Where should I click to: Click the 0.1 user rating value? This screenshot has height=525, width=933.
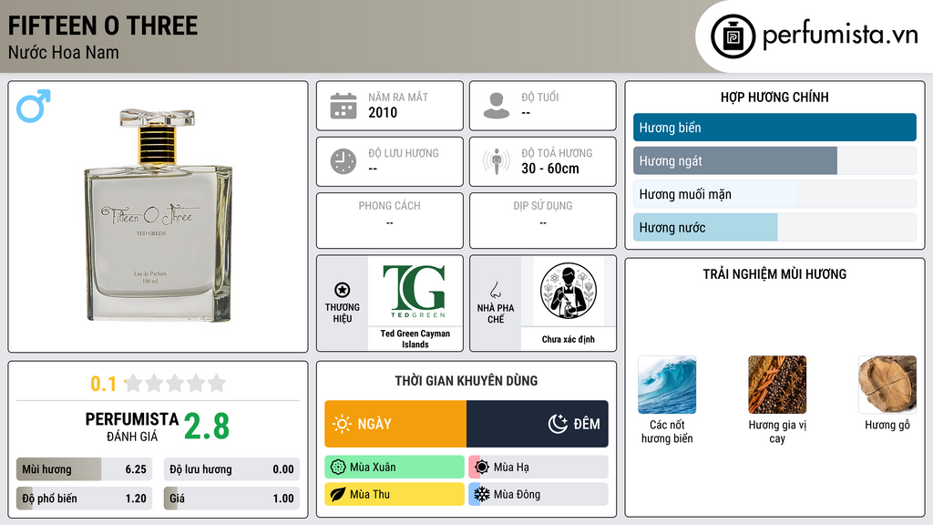tap(103, 384)
